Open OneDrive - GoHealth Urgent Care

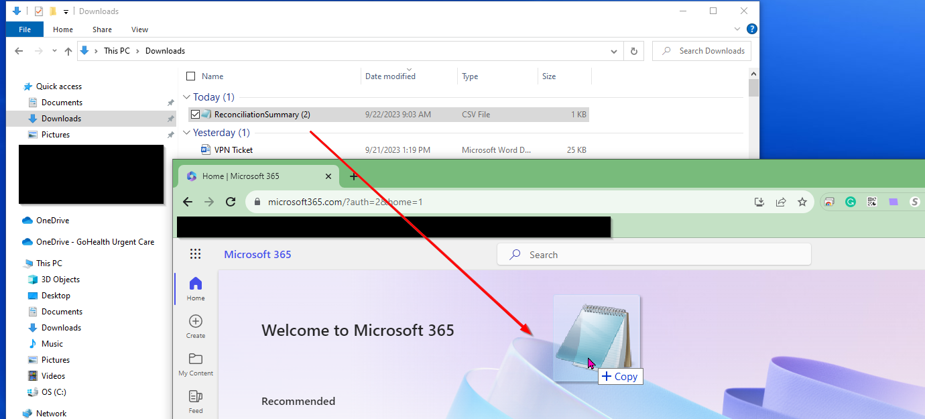[x=95, y=242]
